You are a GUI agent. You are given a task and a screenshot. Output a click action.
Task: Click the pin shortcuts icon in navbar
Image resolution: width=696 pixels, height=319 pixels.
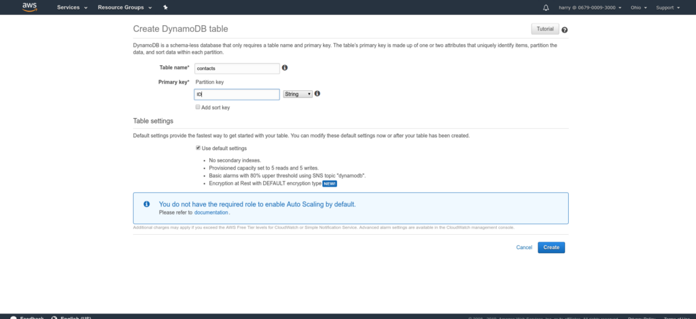pos(166,7)
